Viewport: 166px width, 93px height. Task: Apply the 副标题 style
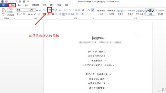click(160, 12)
